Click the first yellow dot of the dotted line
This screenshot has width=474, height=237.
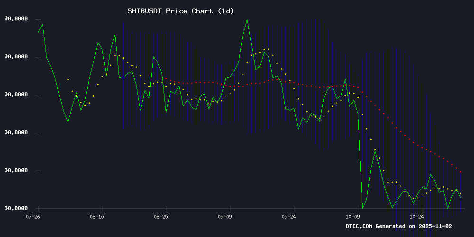pos(68,79)
